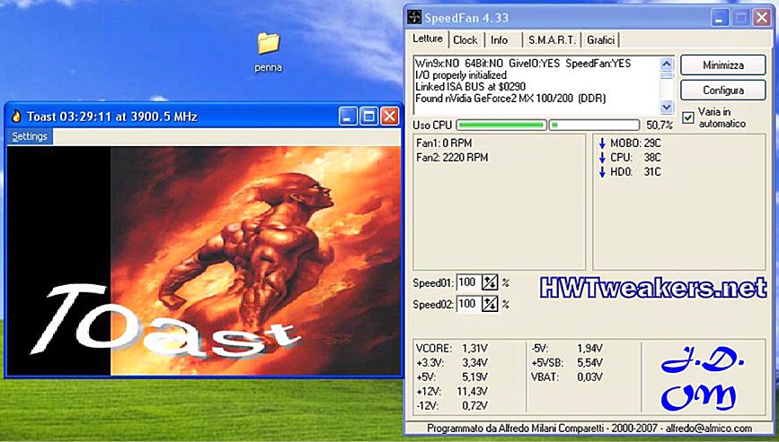Click the Uso CPU first progress bar
Viewport: 779px width, 442px height.
[x=501, y=125]
